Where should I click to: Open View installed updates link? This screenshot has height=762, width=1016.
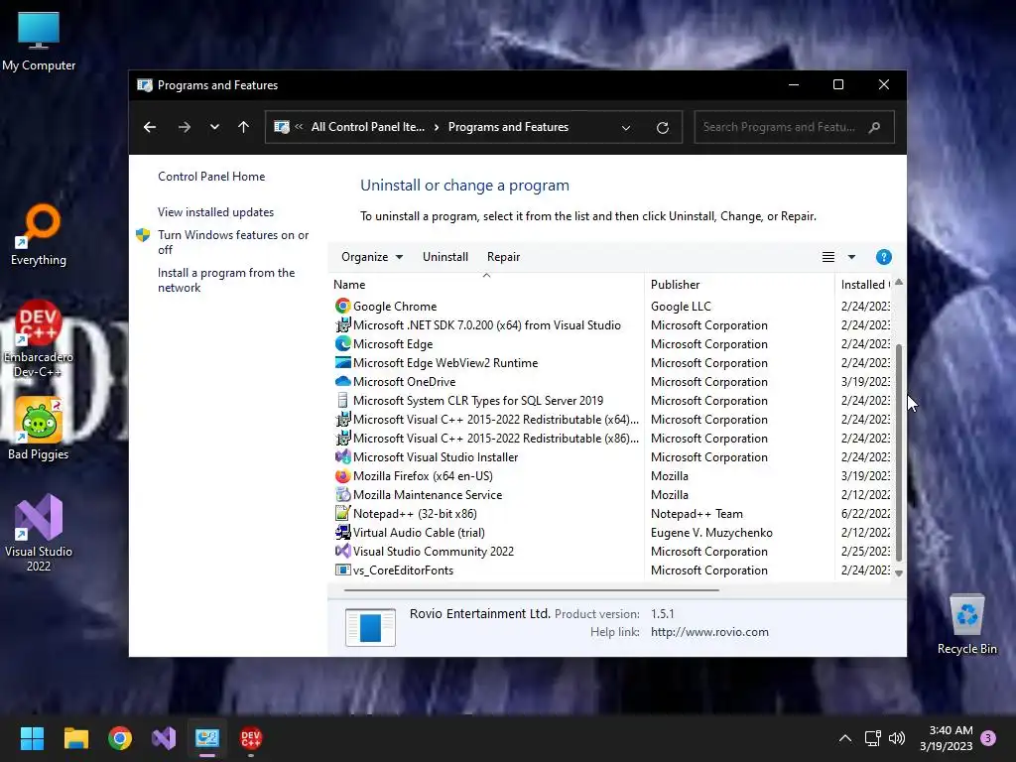point(215,212)
